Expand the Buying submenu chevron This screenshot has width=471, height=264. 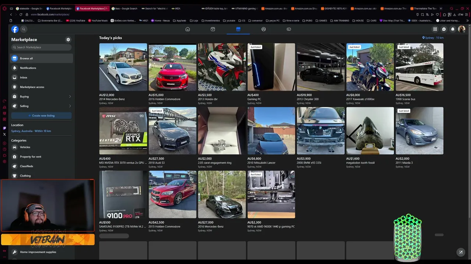click(70, 96)
